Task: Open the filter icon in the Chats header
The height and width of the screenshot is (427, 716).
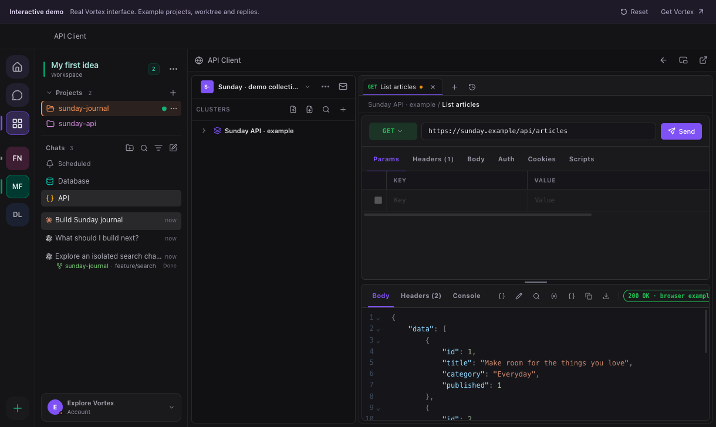Action: tap(158, 148)
